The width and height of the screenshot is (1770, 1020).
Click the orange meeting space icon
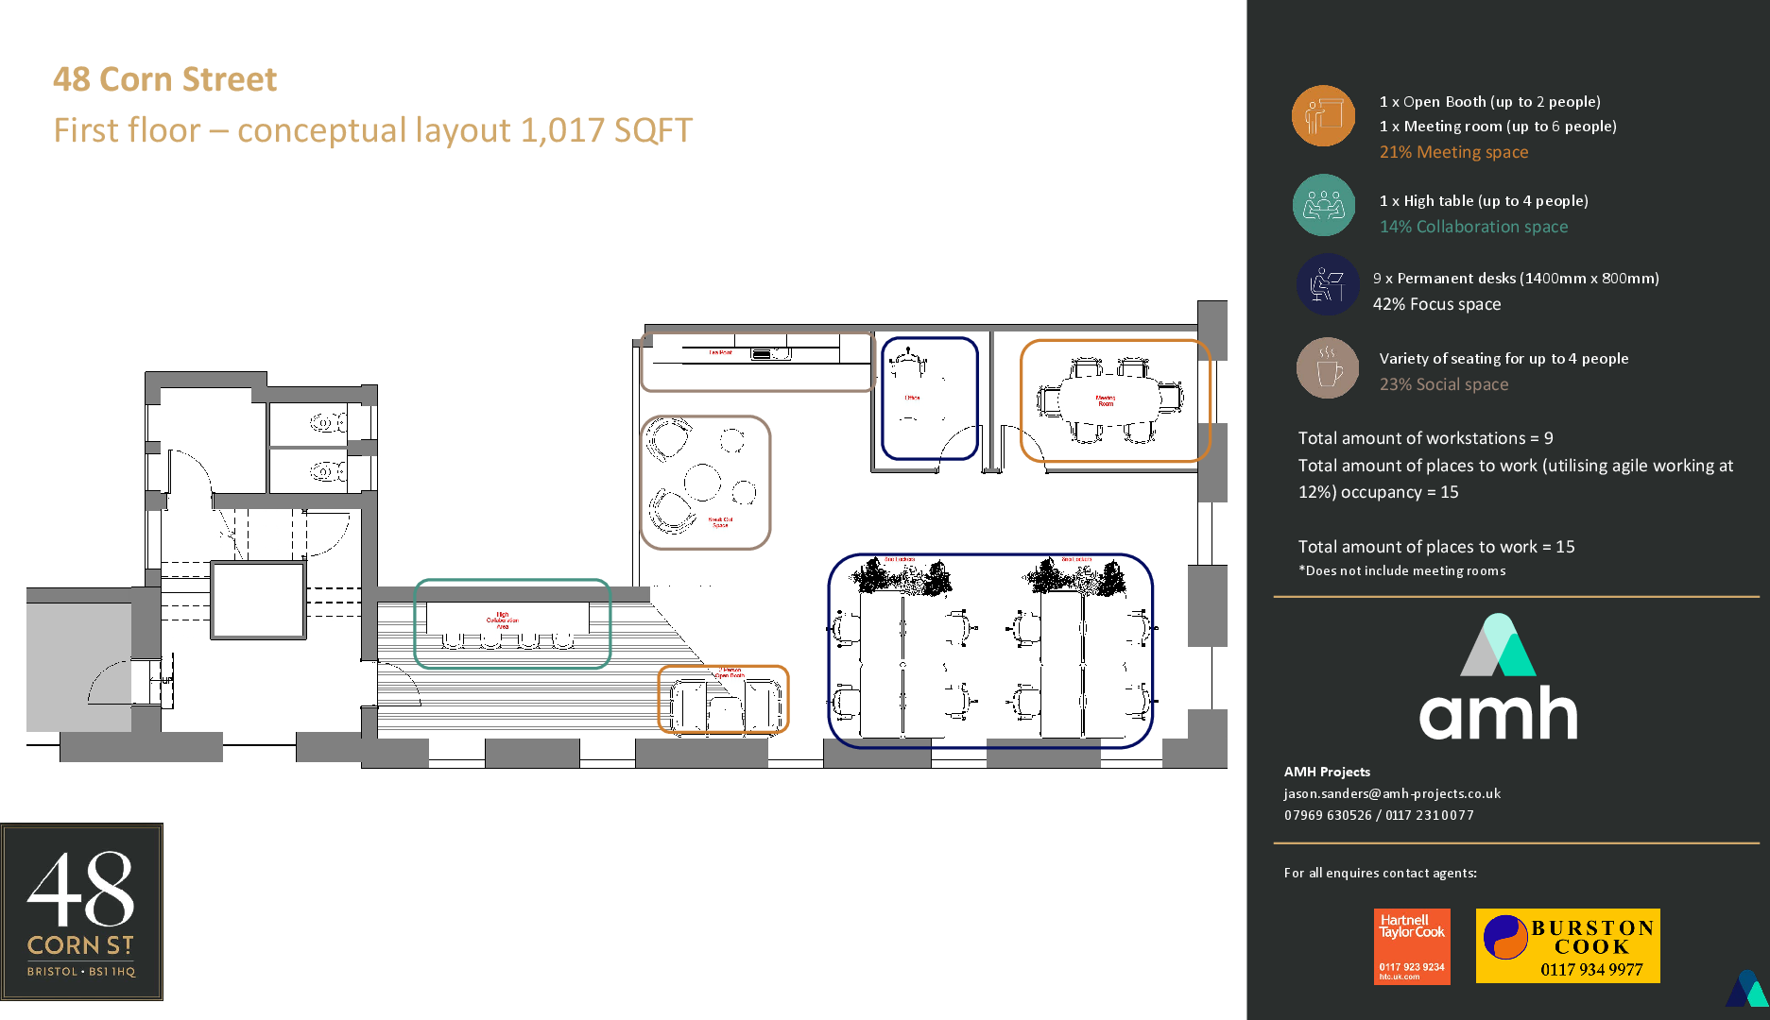1323,116
